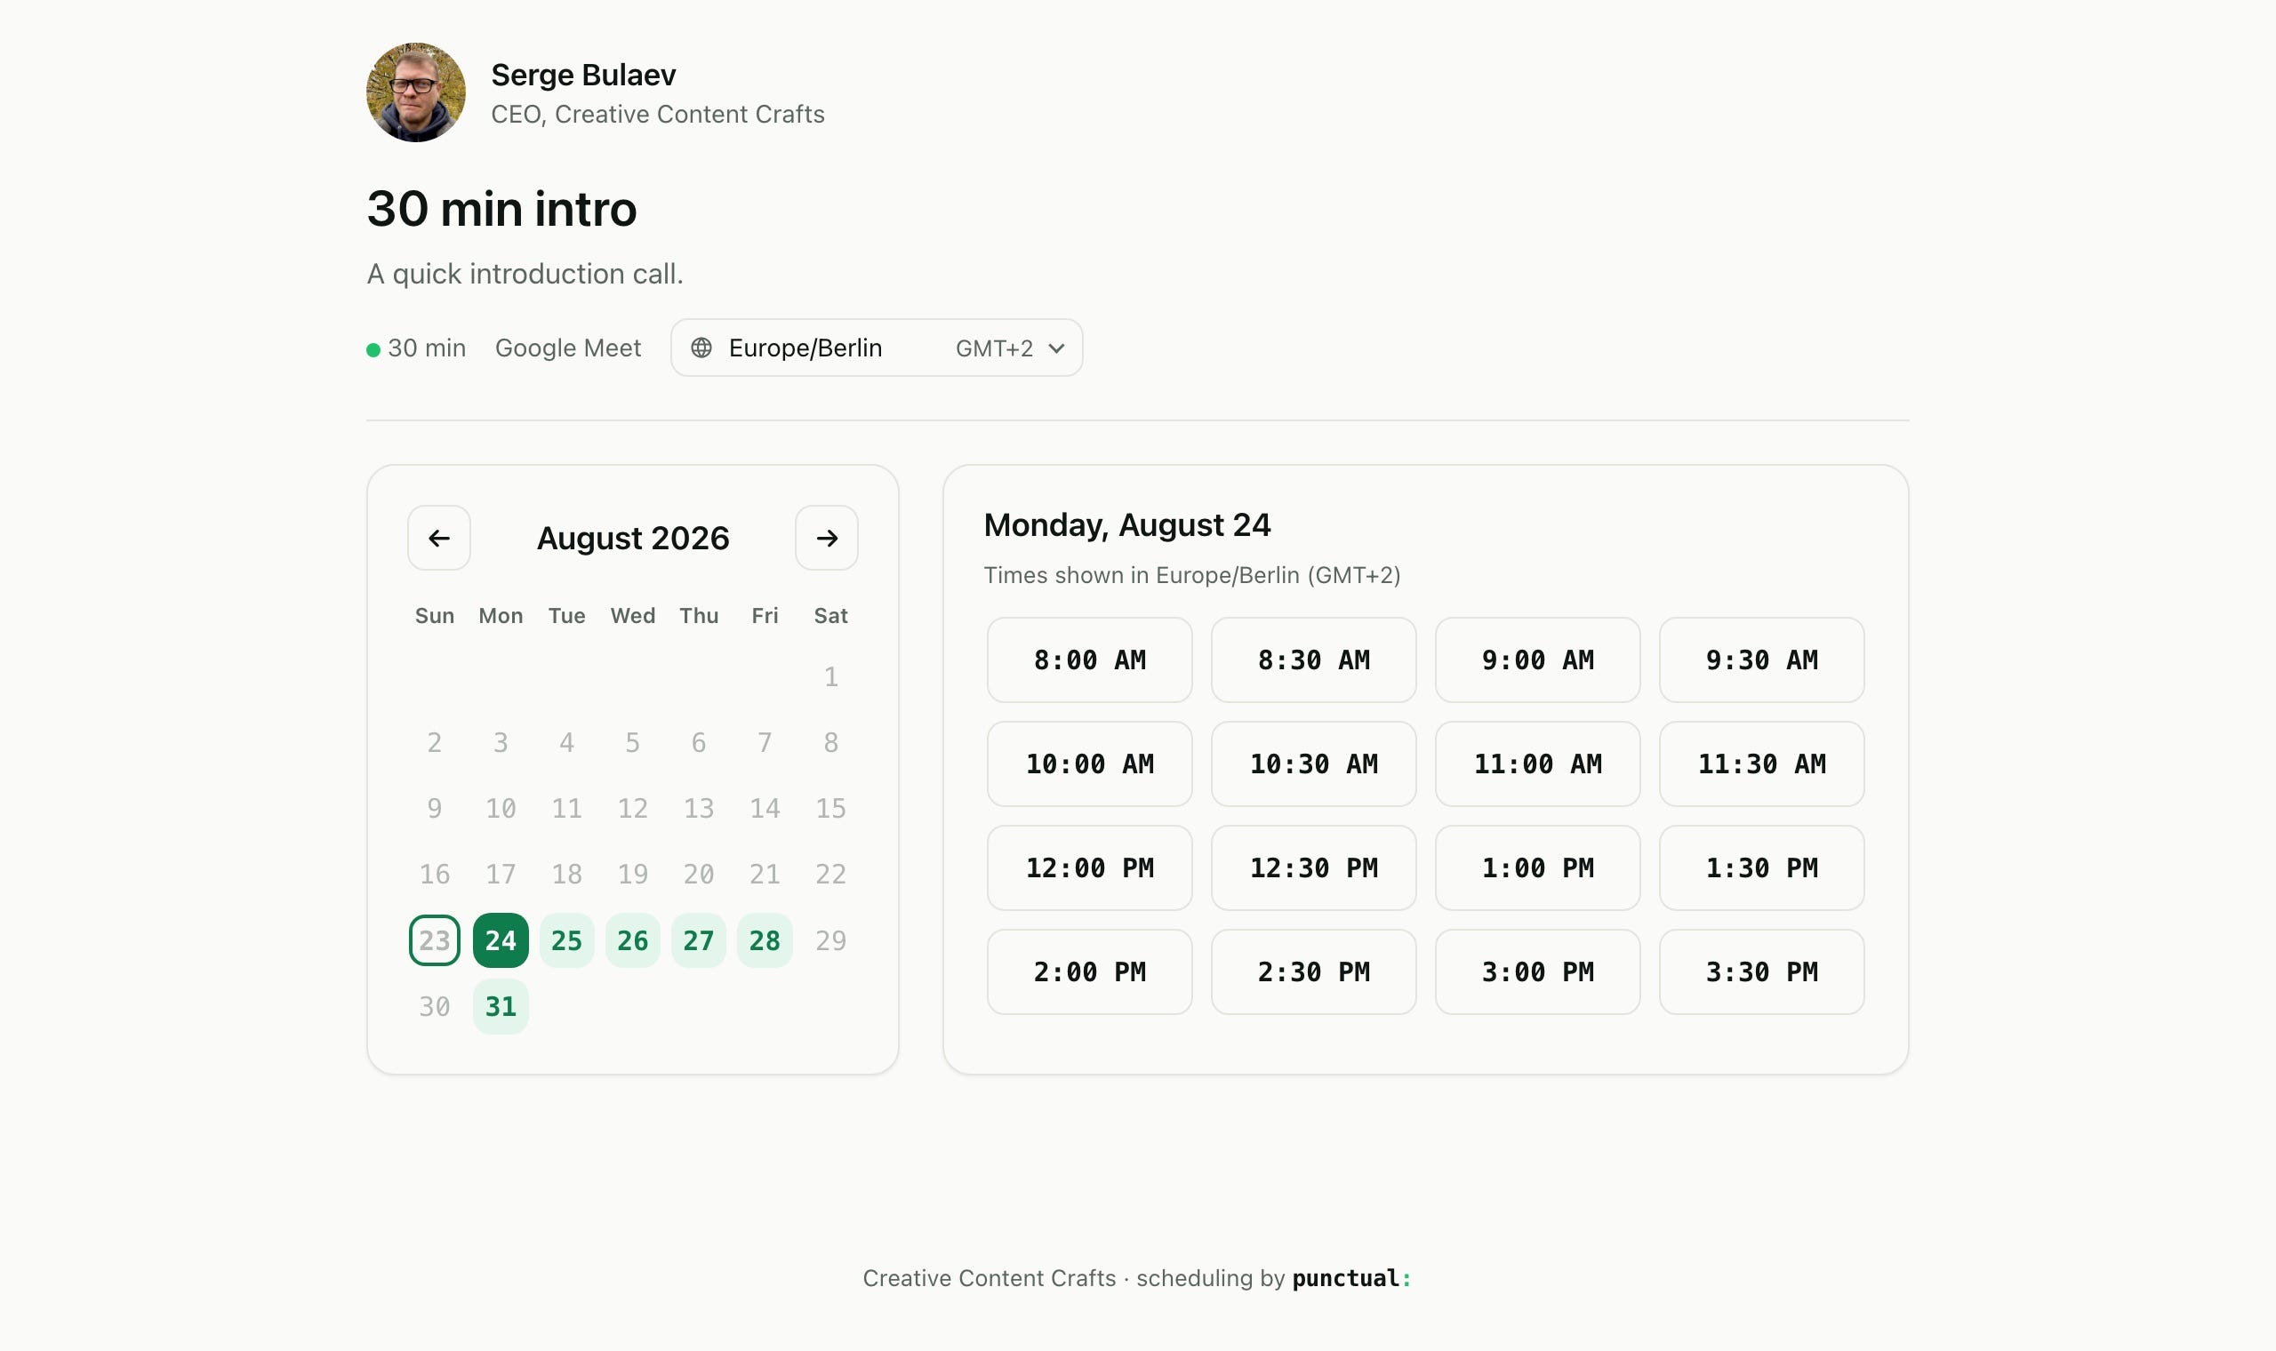Screen dimensions: 2276x1351
Task: Pick the 10:00 AM time slot
Action: [x=1090, y=763]
